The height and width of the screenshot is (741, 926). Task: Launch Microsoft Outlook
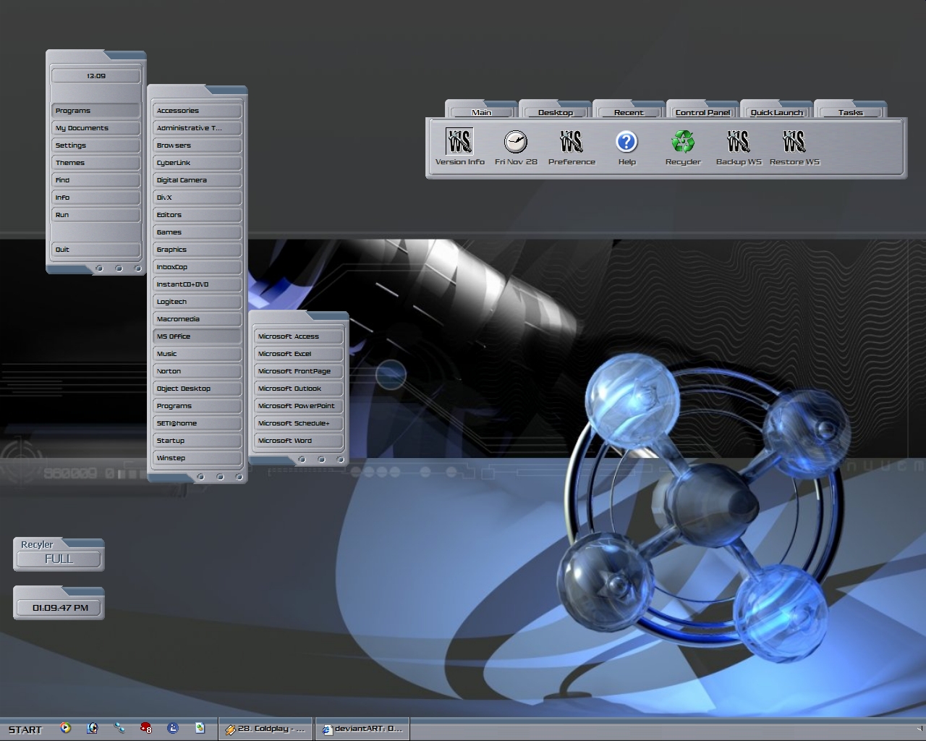click(299, 389)
